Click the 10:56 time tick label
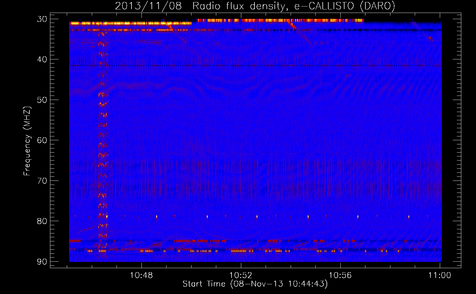The height and width of the screenshot is (294, 476). (340, 275)
